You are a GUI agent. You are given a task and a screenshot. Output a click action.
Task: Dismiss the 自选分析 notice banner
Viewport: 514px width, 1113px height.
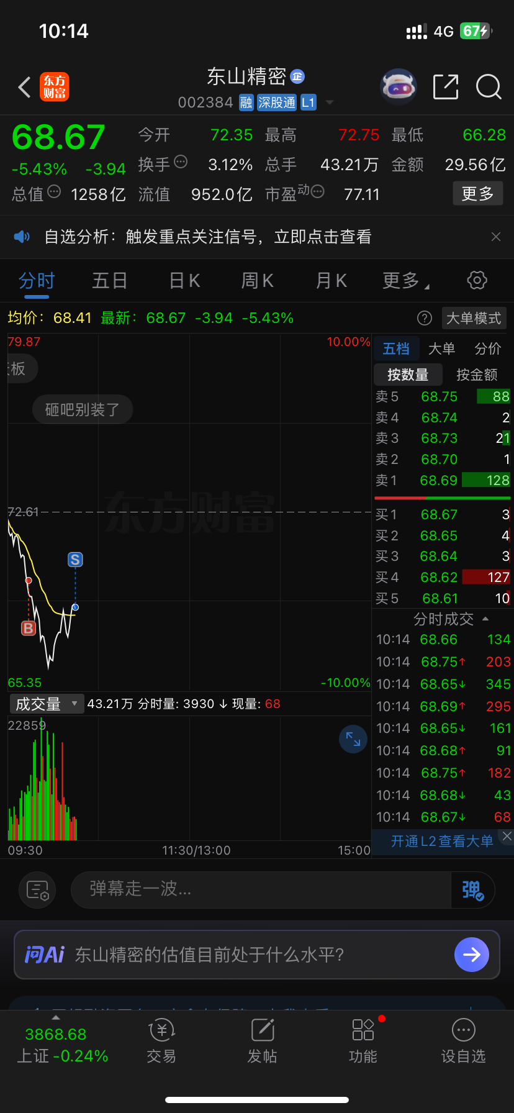pyautogui.click(x=496, y=237)
